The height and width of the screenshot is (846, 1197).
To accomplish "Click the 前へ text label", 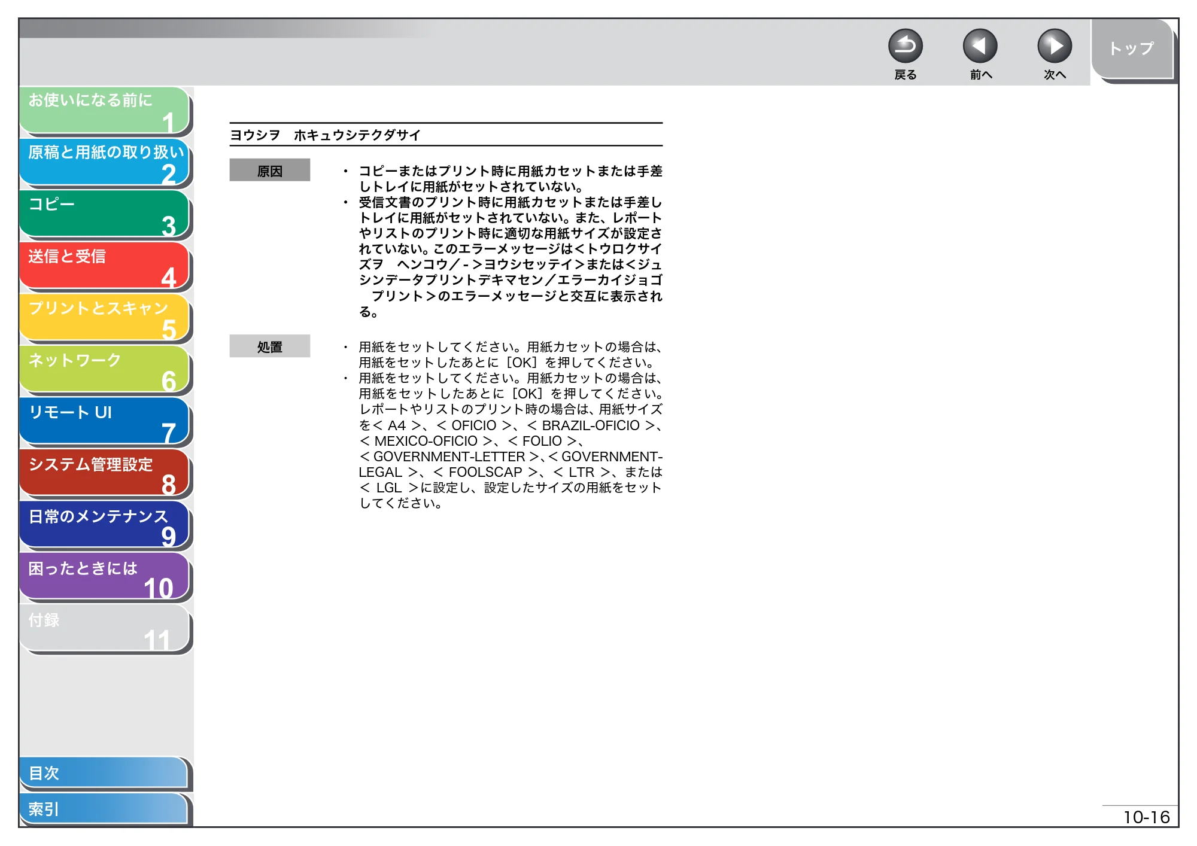I will 981,75.
